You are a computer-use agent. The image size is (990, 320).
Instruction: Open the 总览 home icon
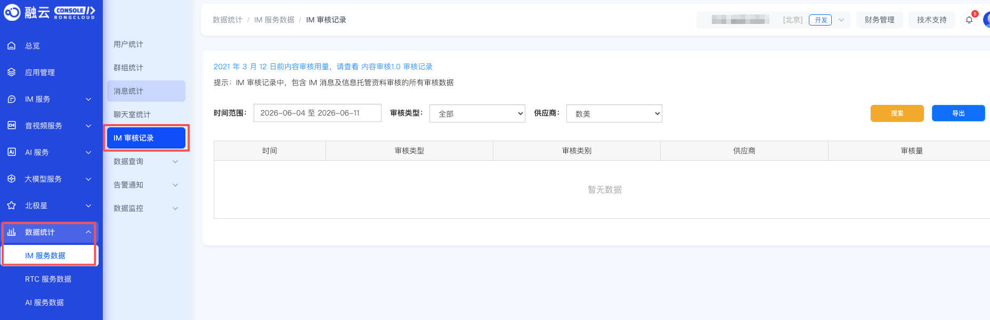11,46
